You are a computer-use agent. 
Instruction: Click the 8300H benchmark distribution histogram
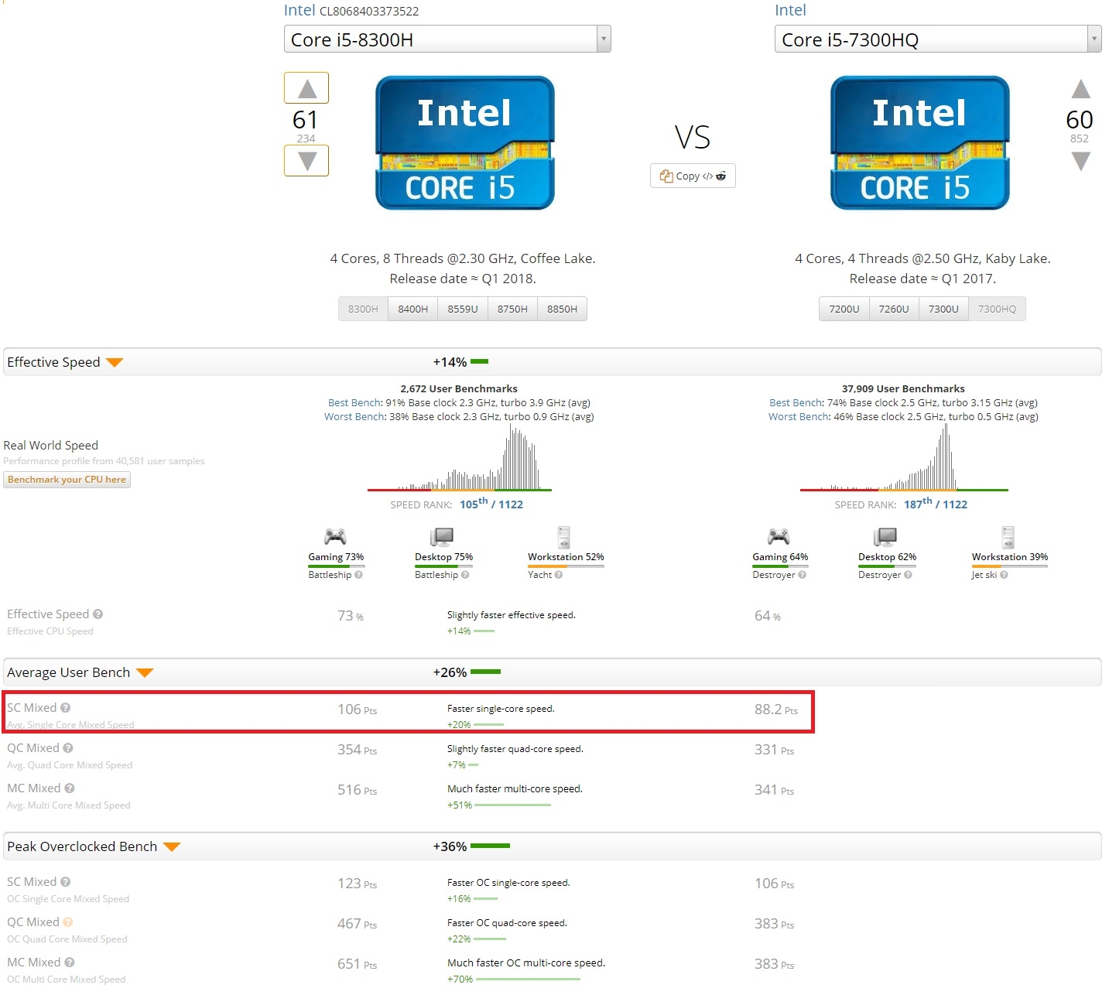(x=460, y=457)
